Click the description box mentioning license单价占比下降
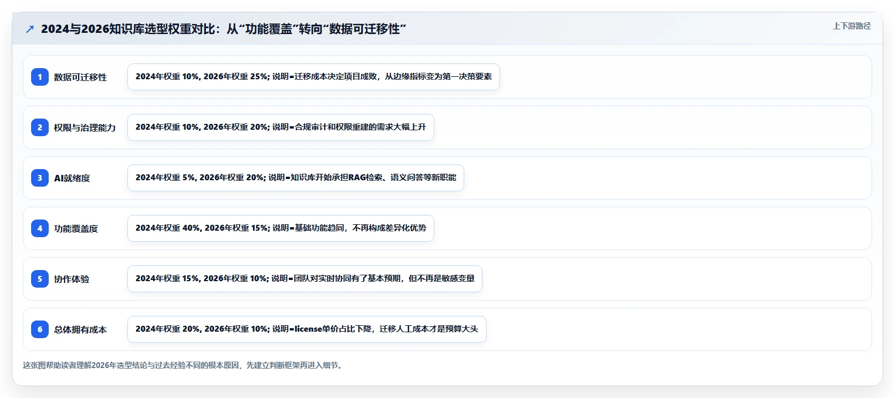This screenshot has height=398, width=895. [307, 329]
